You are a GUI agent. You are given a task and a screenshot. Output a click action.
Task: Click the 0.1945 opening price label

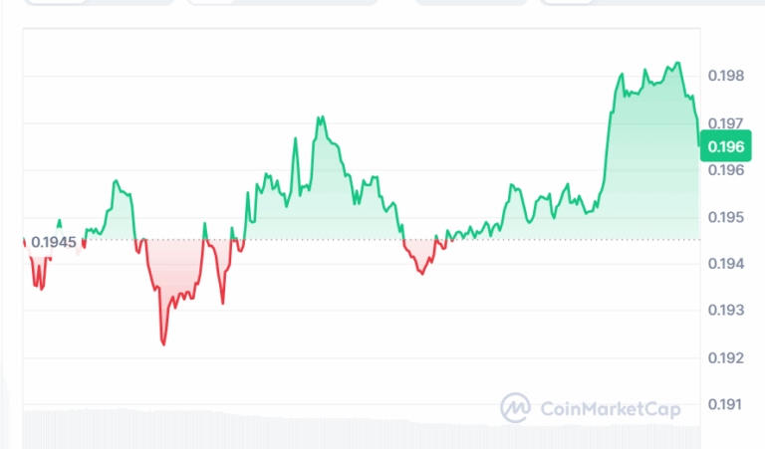coord(53,241)
